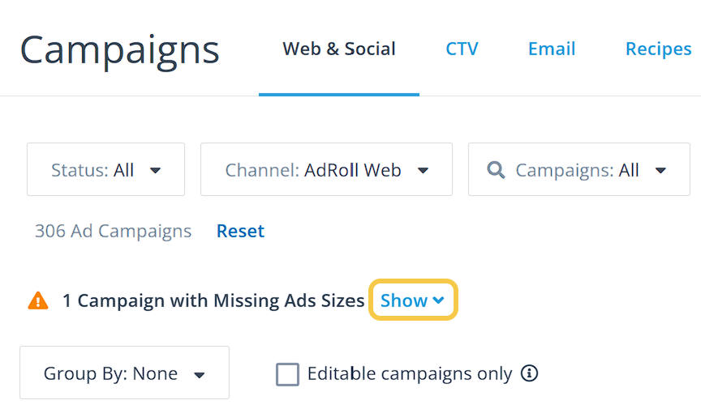Click the caret arrow in Group By

(200, 374)
